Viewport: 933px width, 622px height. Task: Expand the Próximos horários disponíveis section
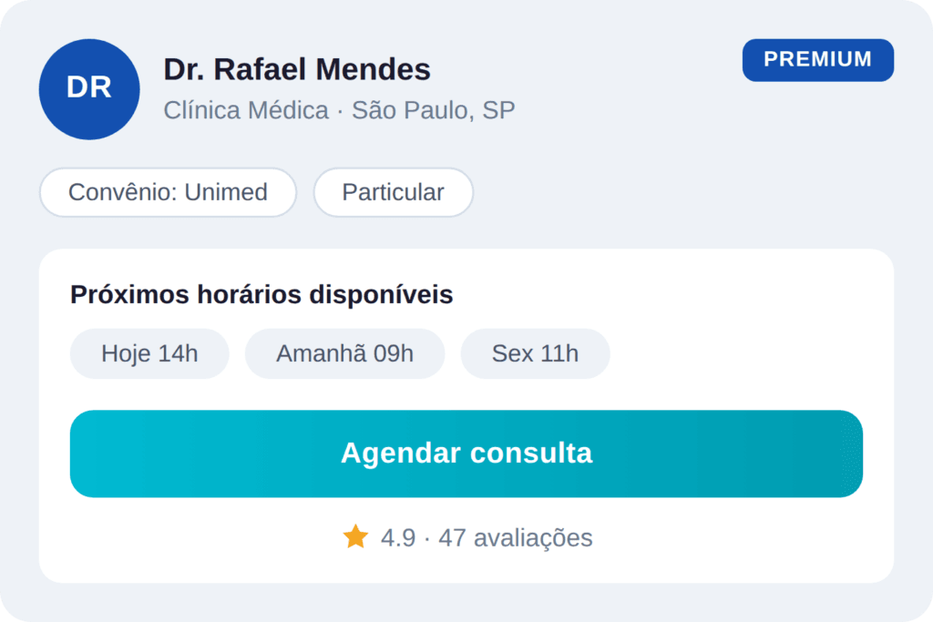pos(261,294)
